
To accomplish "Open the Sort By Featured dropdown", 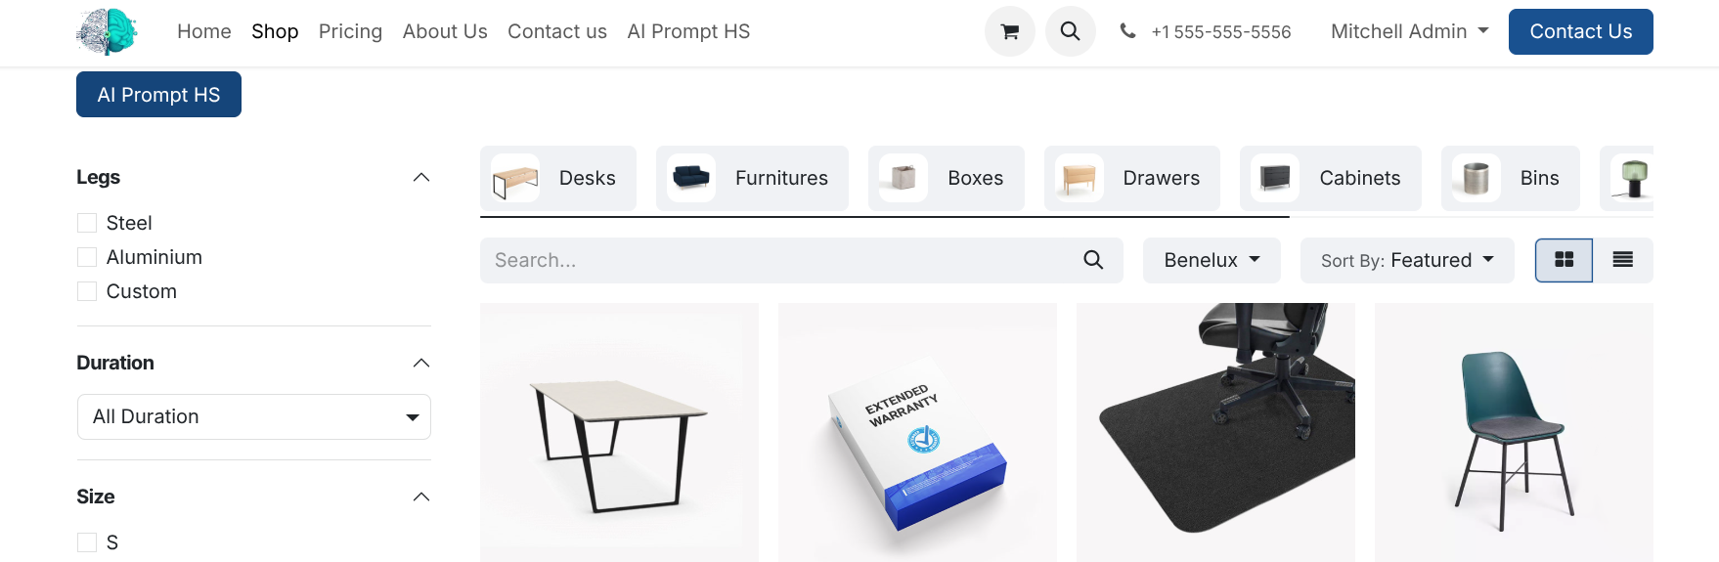I will [x=1407, y=260].
